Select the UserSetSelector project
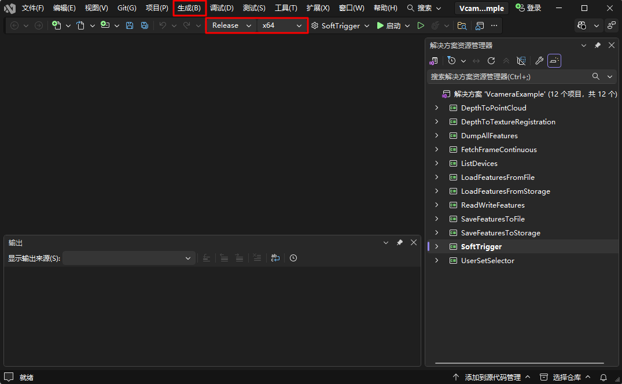Viewport: 622px width, 384px height. (488, 260)
